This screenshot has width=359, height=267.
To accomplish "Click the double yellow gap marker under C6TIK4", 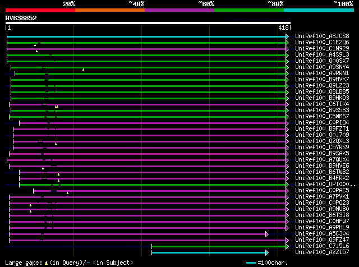I will coord(57,107).
